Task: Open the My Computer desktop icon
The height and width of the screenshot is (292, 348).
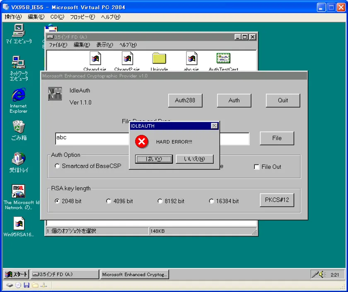Action: (19, 31)
